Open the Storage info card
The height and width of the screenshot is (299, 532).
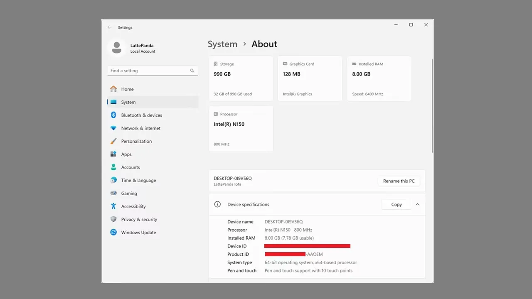coord(241,79)
